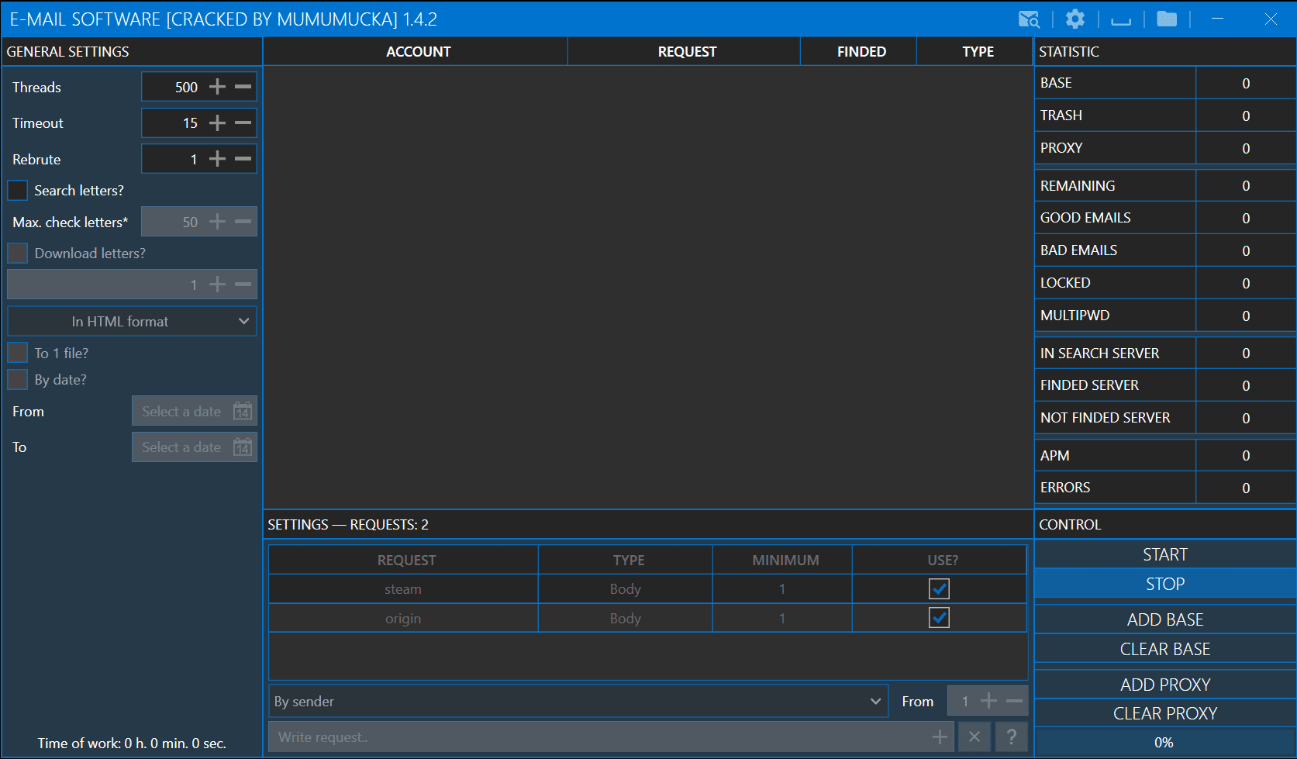
Task: Enable the Search letters? checkbox
Action: pyautogui.click(x=18, y=191)
